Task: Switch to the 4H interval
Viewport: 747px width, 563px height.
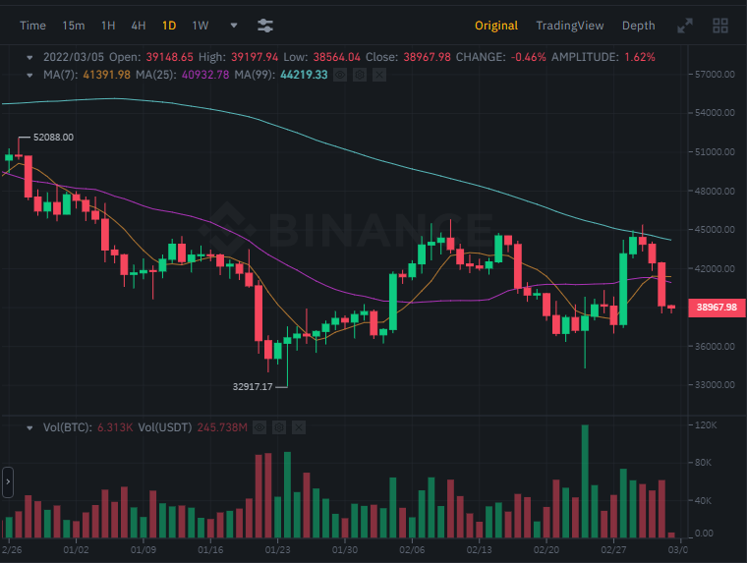Action: click(x=139, y=26)
